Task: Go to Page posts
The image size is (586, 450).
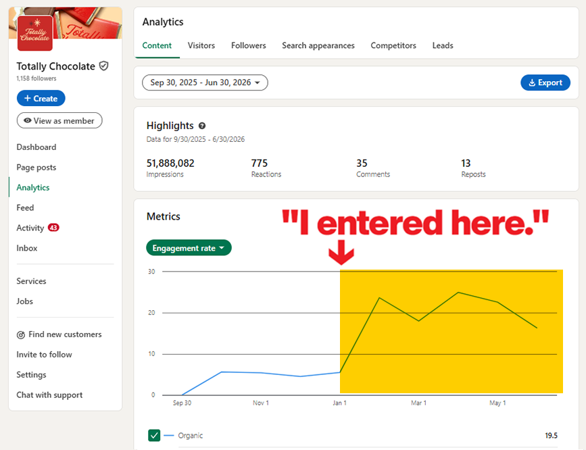Action: (36, 168)
